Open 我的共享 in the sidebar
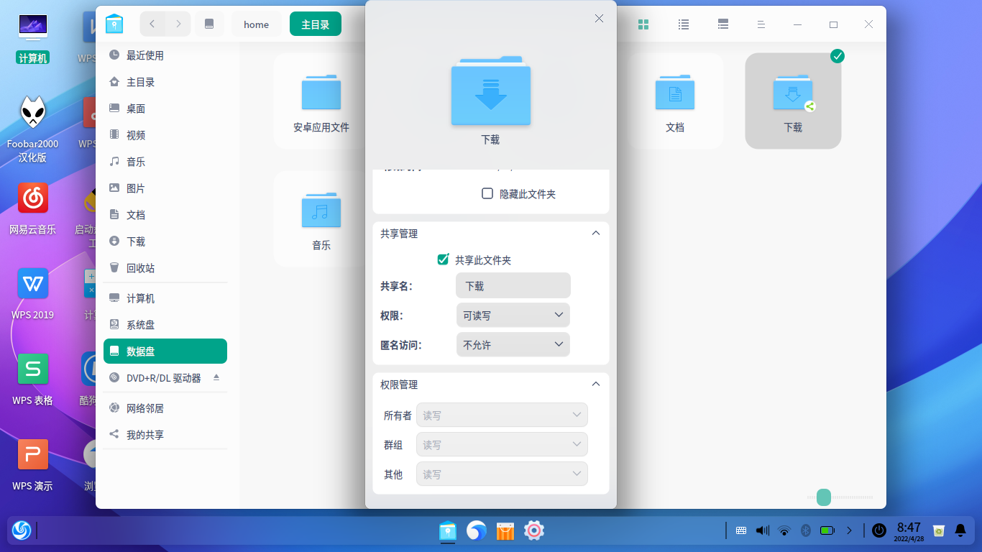 tap(146, 434)
